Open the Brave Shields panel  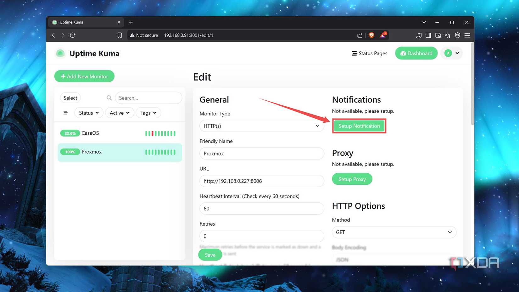(x=371, y=35)
